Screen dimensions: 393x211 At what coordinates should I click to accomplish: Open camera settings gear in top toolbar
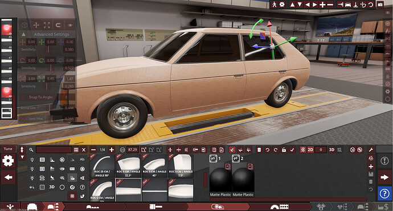pyautogui.click(x=282, y=5)
